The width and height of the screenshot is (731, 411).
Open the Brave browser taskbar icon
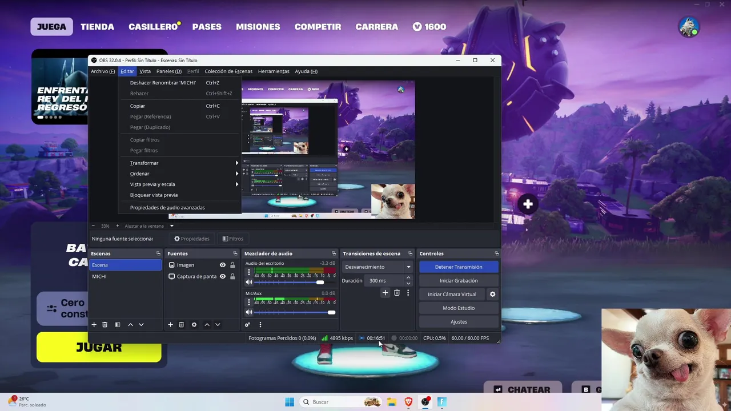point(408,402)
